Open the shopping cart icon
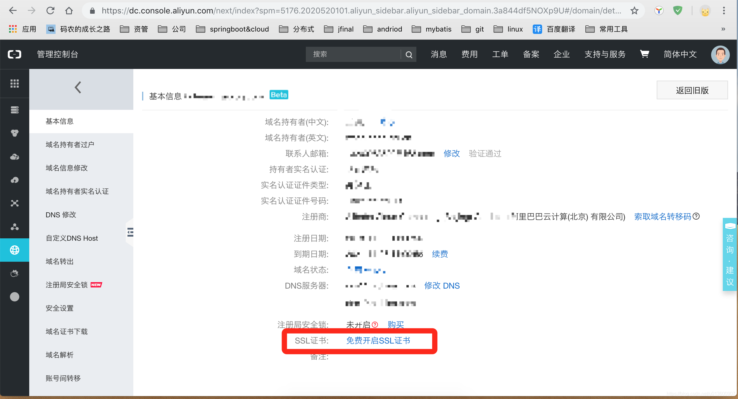Screen dimensions: 738x399 (644, 54)
